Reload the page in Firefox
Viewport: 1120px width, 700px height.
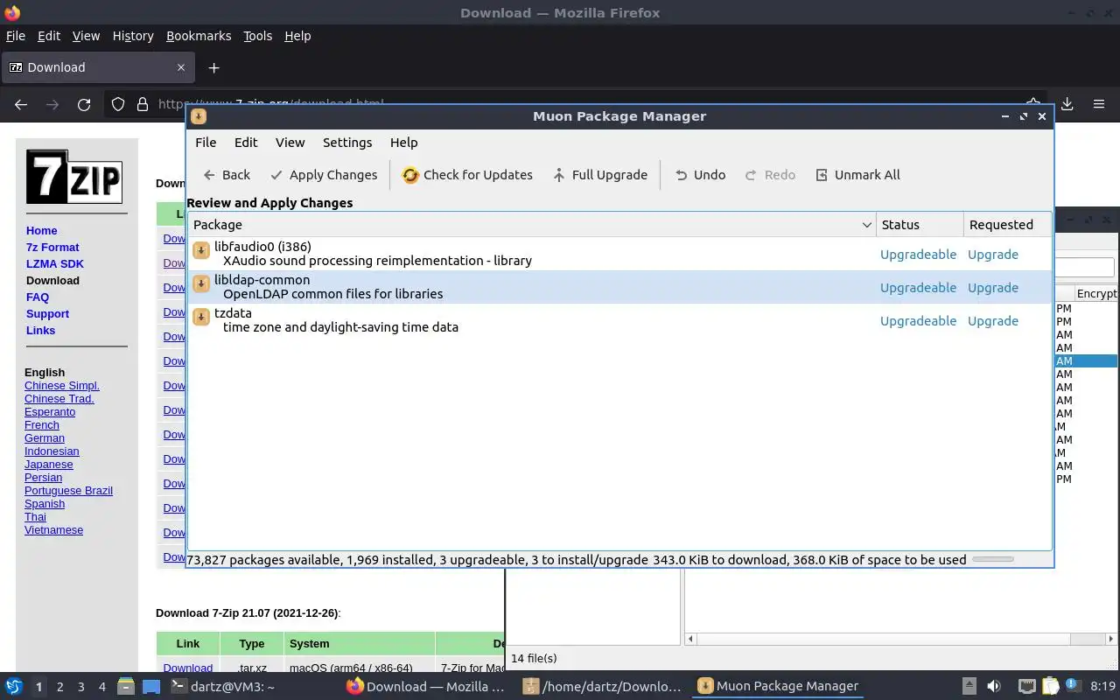pyautogui.click(x=84, y=104)
